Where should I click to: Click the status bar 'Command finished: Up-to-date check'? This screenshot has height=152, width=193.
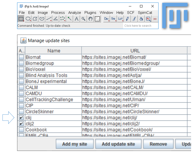pos(44,26)
